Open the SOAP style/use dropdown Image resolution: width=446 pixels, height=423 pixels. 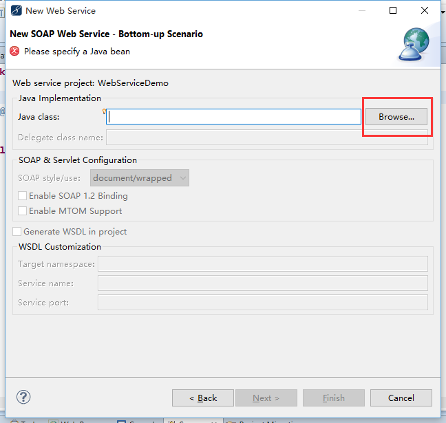tap(140, 178)
